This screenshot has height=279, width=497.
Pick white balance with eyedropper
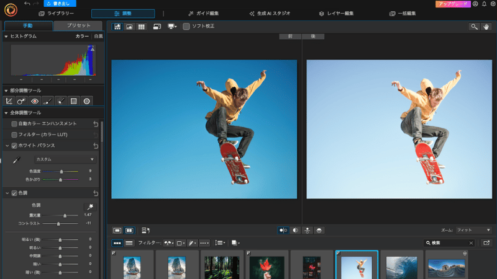click(x=16, y=160)
